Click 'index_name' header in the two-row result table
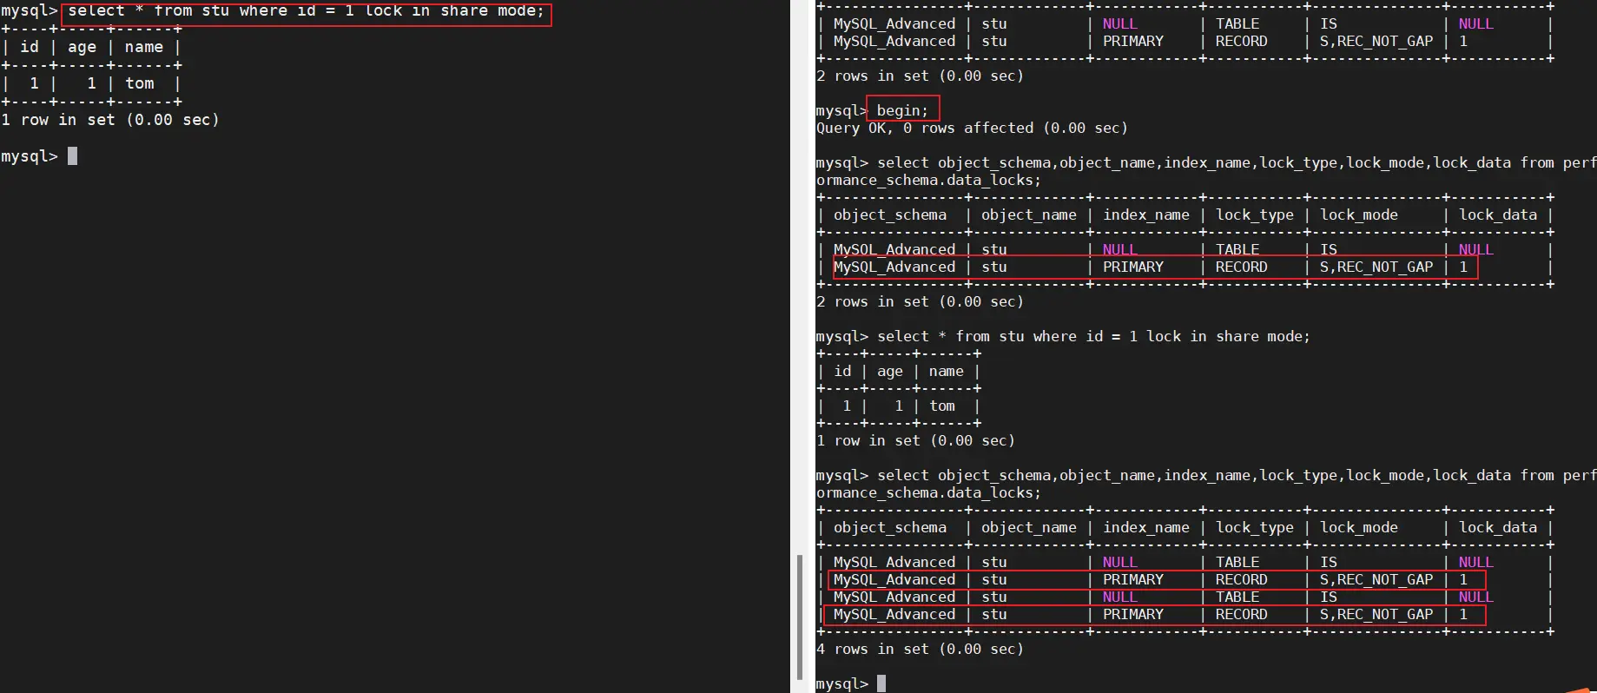This screenshot has height=693, width=1597. pos(1146,214)
